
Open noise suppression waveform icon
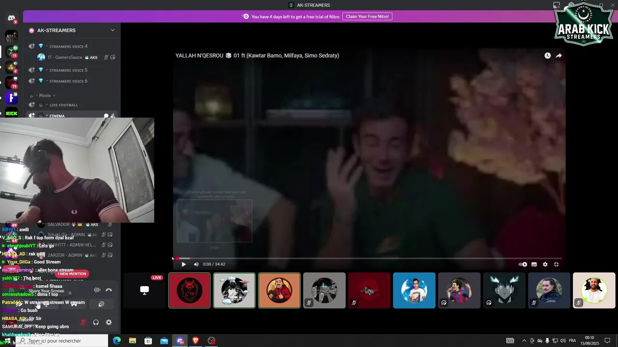pyautogui.click(x=97, y=290)
